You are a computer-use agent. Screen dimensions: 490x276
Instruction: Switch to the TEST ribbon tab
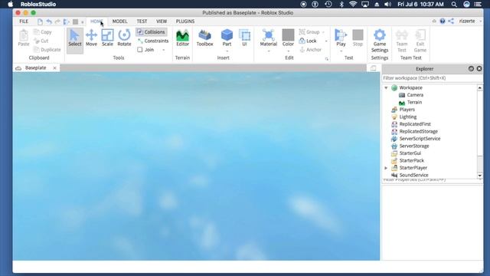(142, 21)
